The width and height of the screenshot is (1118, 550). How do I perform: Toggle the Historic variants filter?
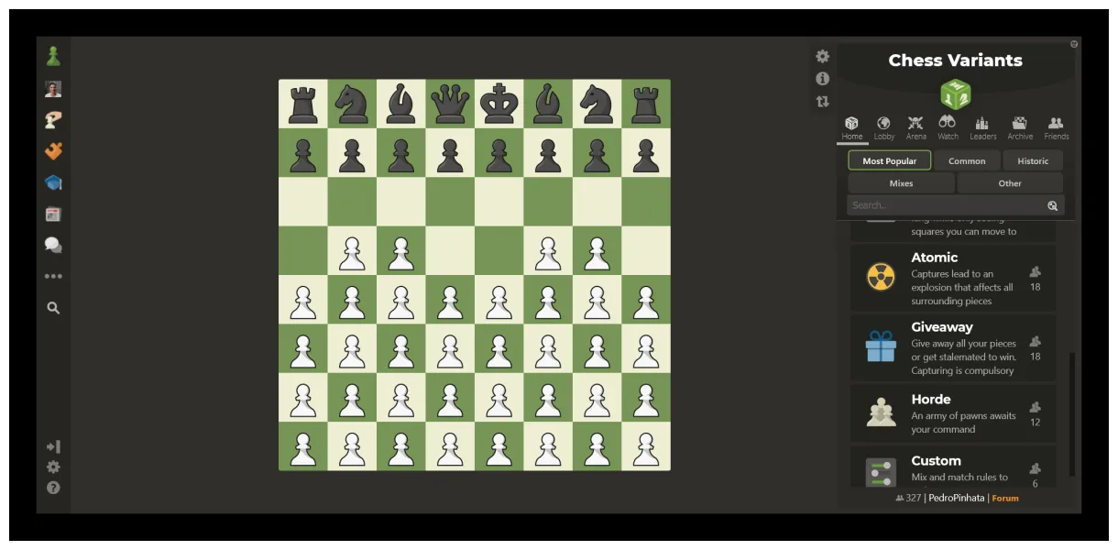1033,160
